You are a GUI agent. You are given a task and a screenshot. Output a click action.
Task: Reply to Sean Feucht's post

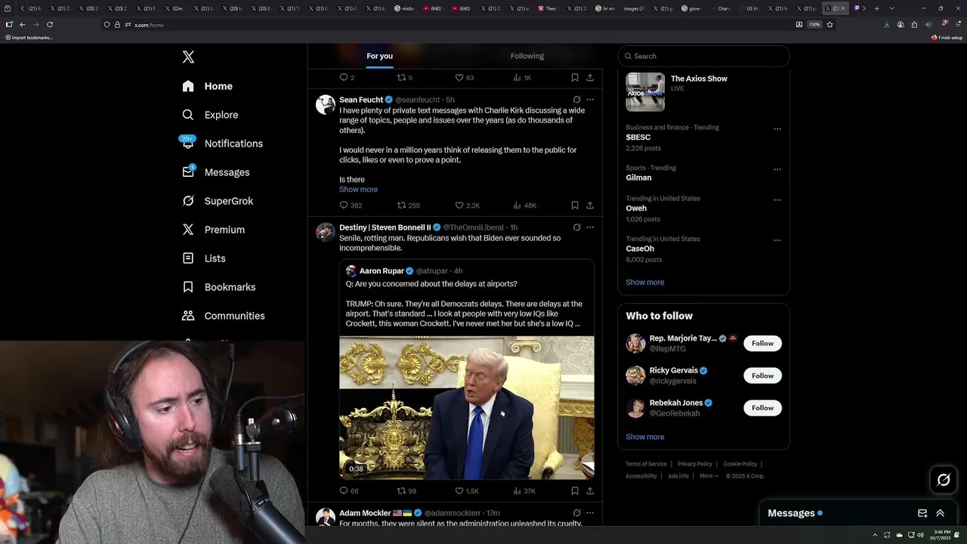(351, 206)
